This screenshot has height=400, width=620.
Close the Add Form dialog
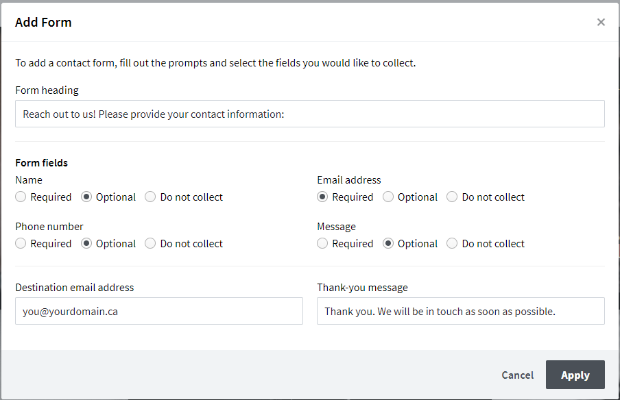click(x=601, y=22)
